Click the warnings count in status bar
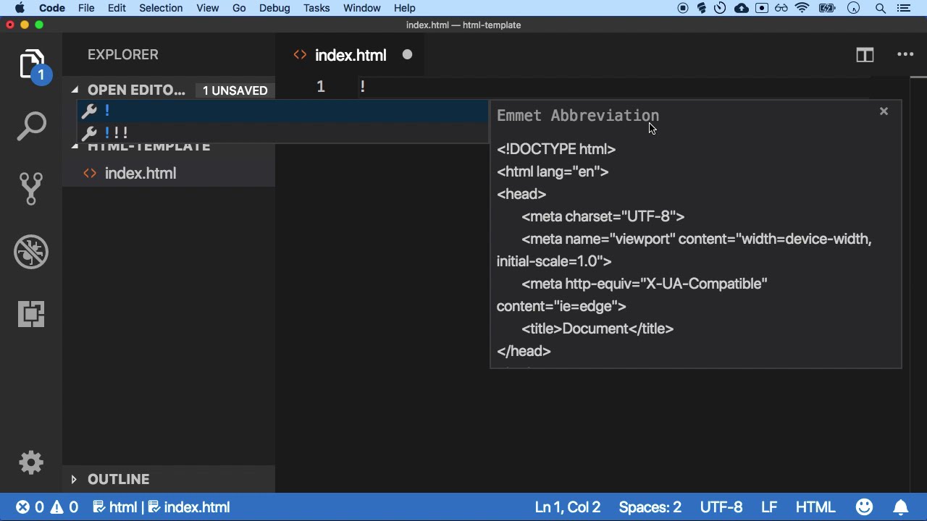Screen dimensions: 927x521 (x=64, y=507)
